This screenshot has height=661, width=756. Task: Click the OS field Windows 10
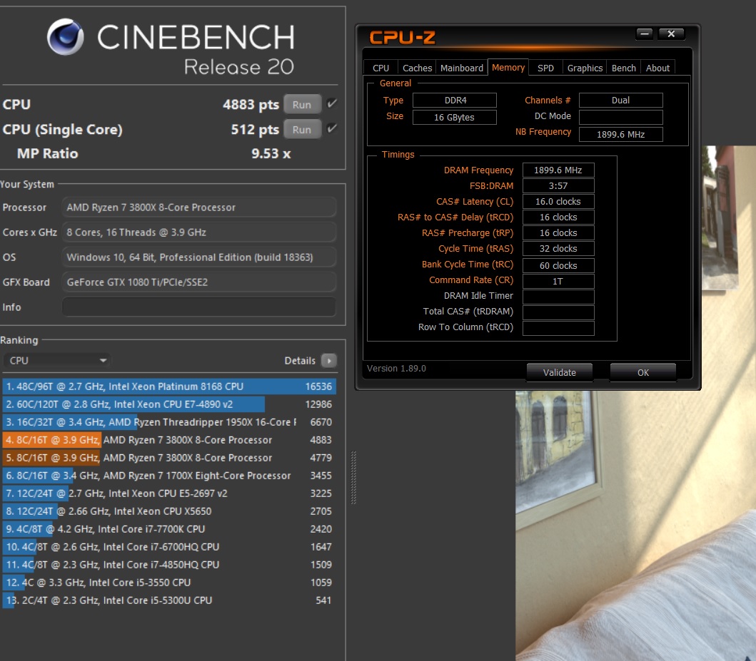point(199,257)
